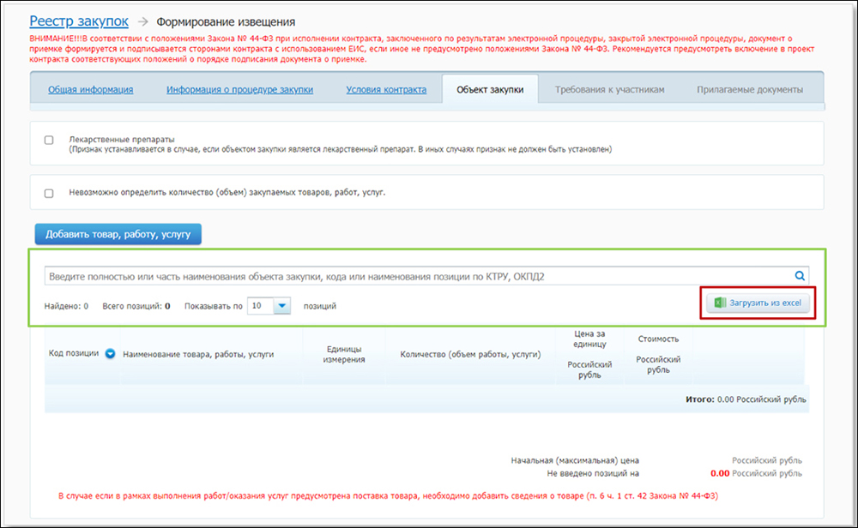Viewport: 858px width, 528px height.
Task: Switch to Прилагаемые документы tab
Action: pos(749,90)
